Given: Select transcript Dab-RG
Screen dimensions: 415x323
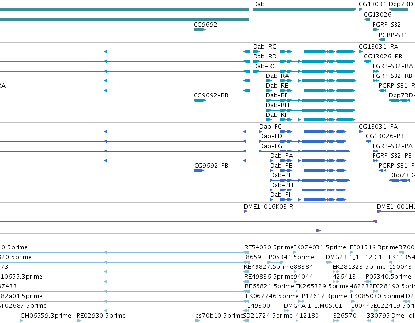Looking at the screenshot, I should pyautogui.click(x=304, y=71).
